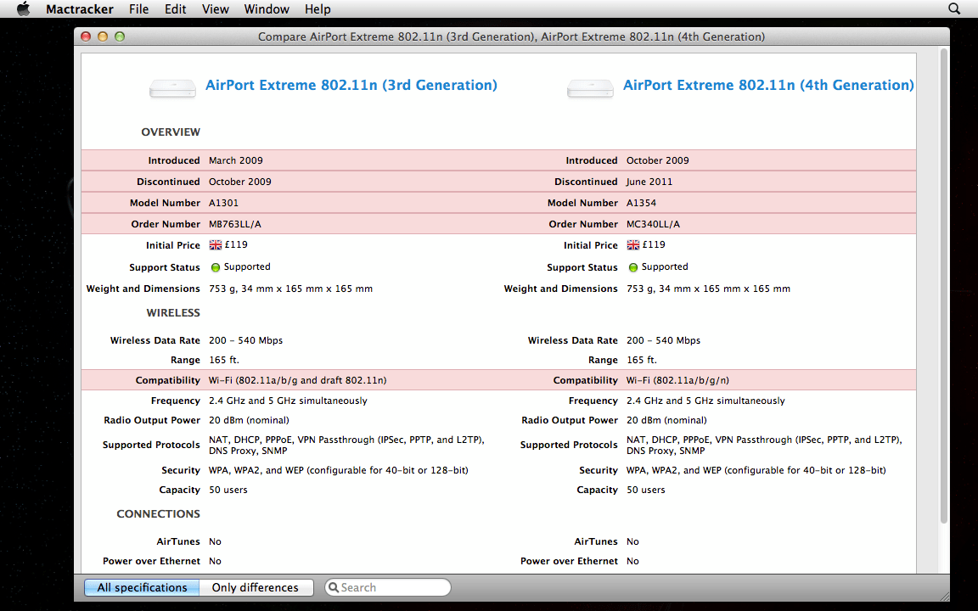Click the CONNECTIONS section heading

click(158, 513)
